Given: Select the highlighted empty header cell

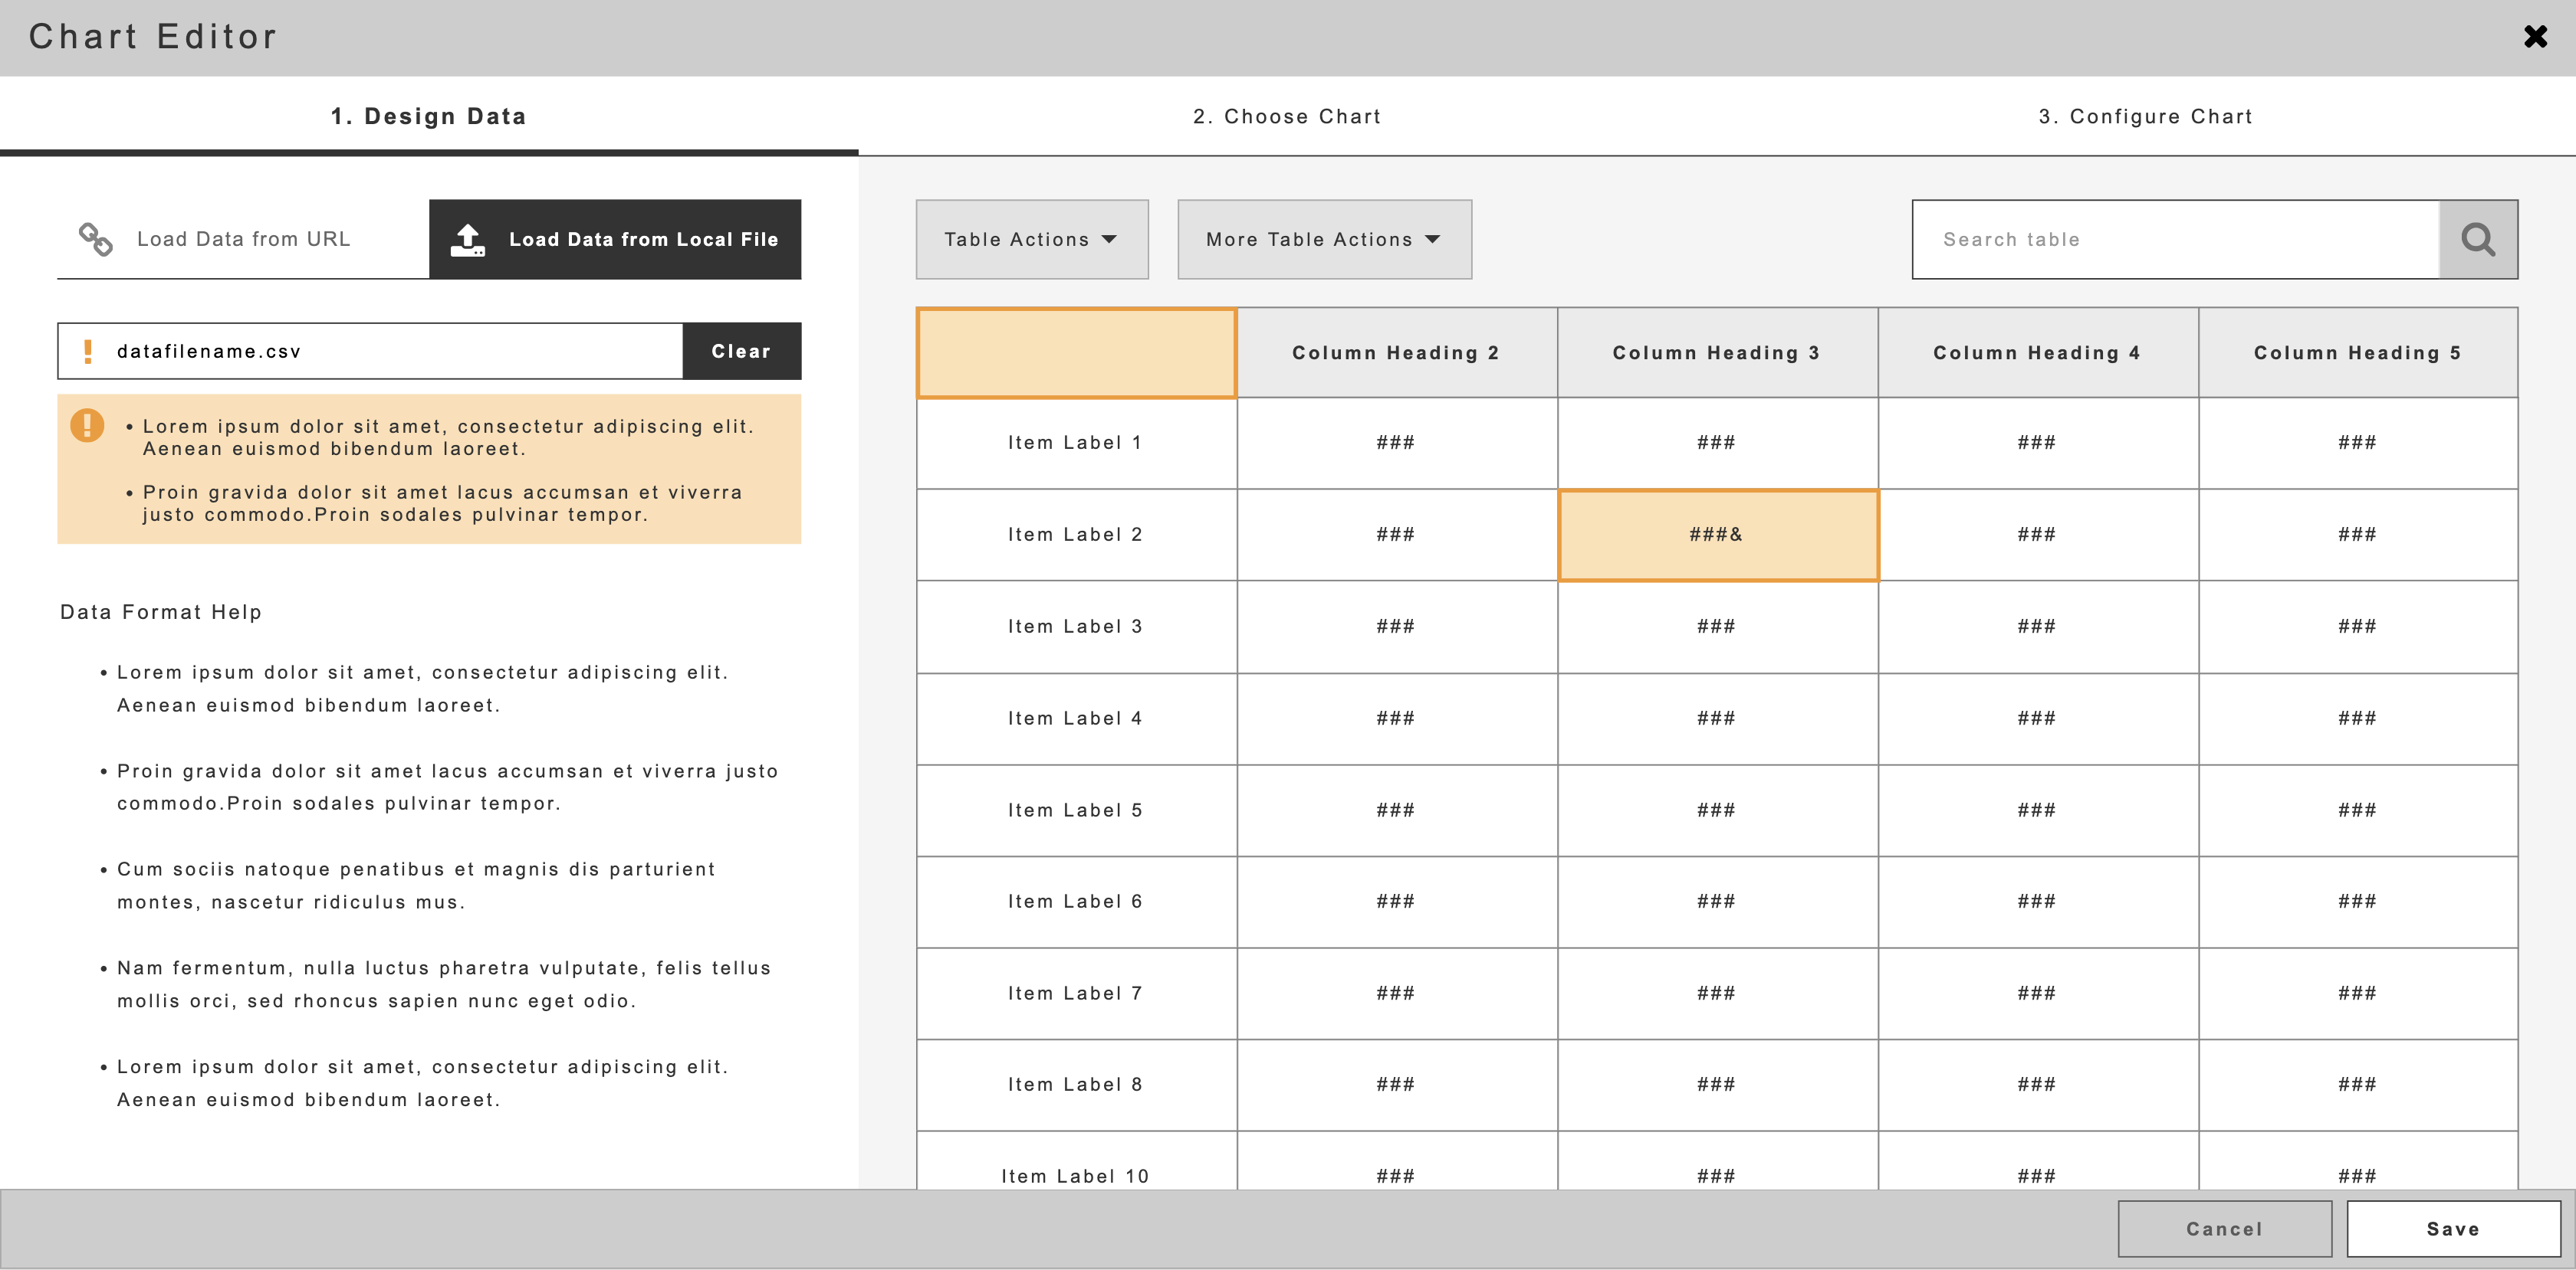Looking at the screenshot, I should click(1076, 352).
